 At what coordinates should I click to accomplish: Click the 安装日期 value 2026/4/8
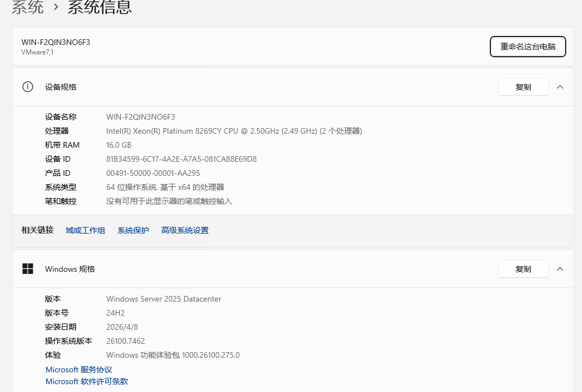point(122,327)
